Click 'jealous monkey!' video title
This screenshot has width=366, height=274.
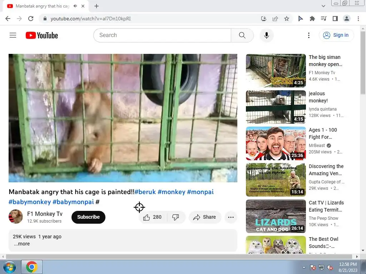318,97
